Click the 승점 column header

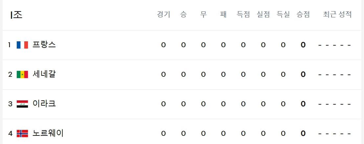click(x=303, y=15)
